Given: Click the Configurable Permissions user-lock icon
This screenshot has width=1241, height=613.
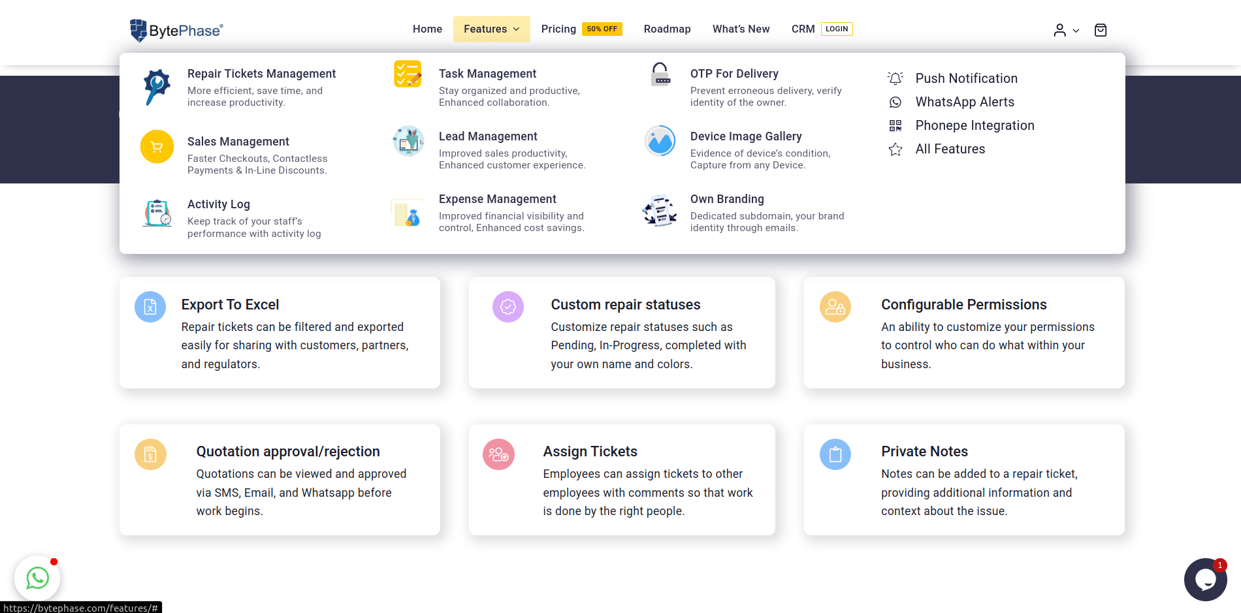Looking at the screenshot, I should point(835,307).
